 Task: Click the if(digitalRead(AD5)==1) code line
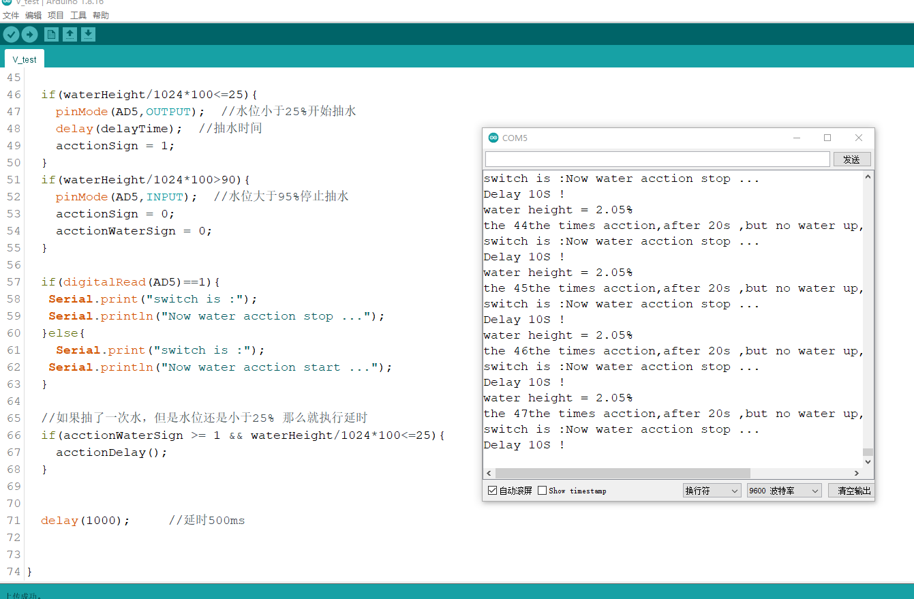[130, 282]
